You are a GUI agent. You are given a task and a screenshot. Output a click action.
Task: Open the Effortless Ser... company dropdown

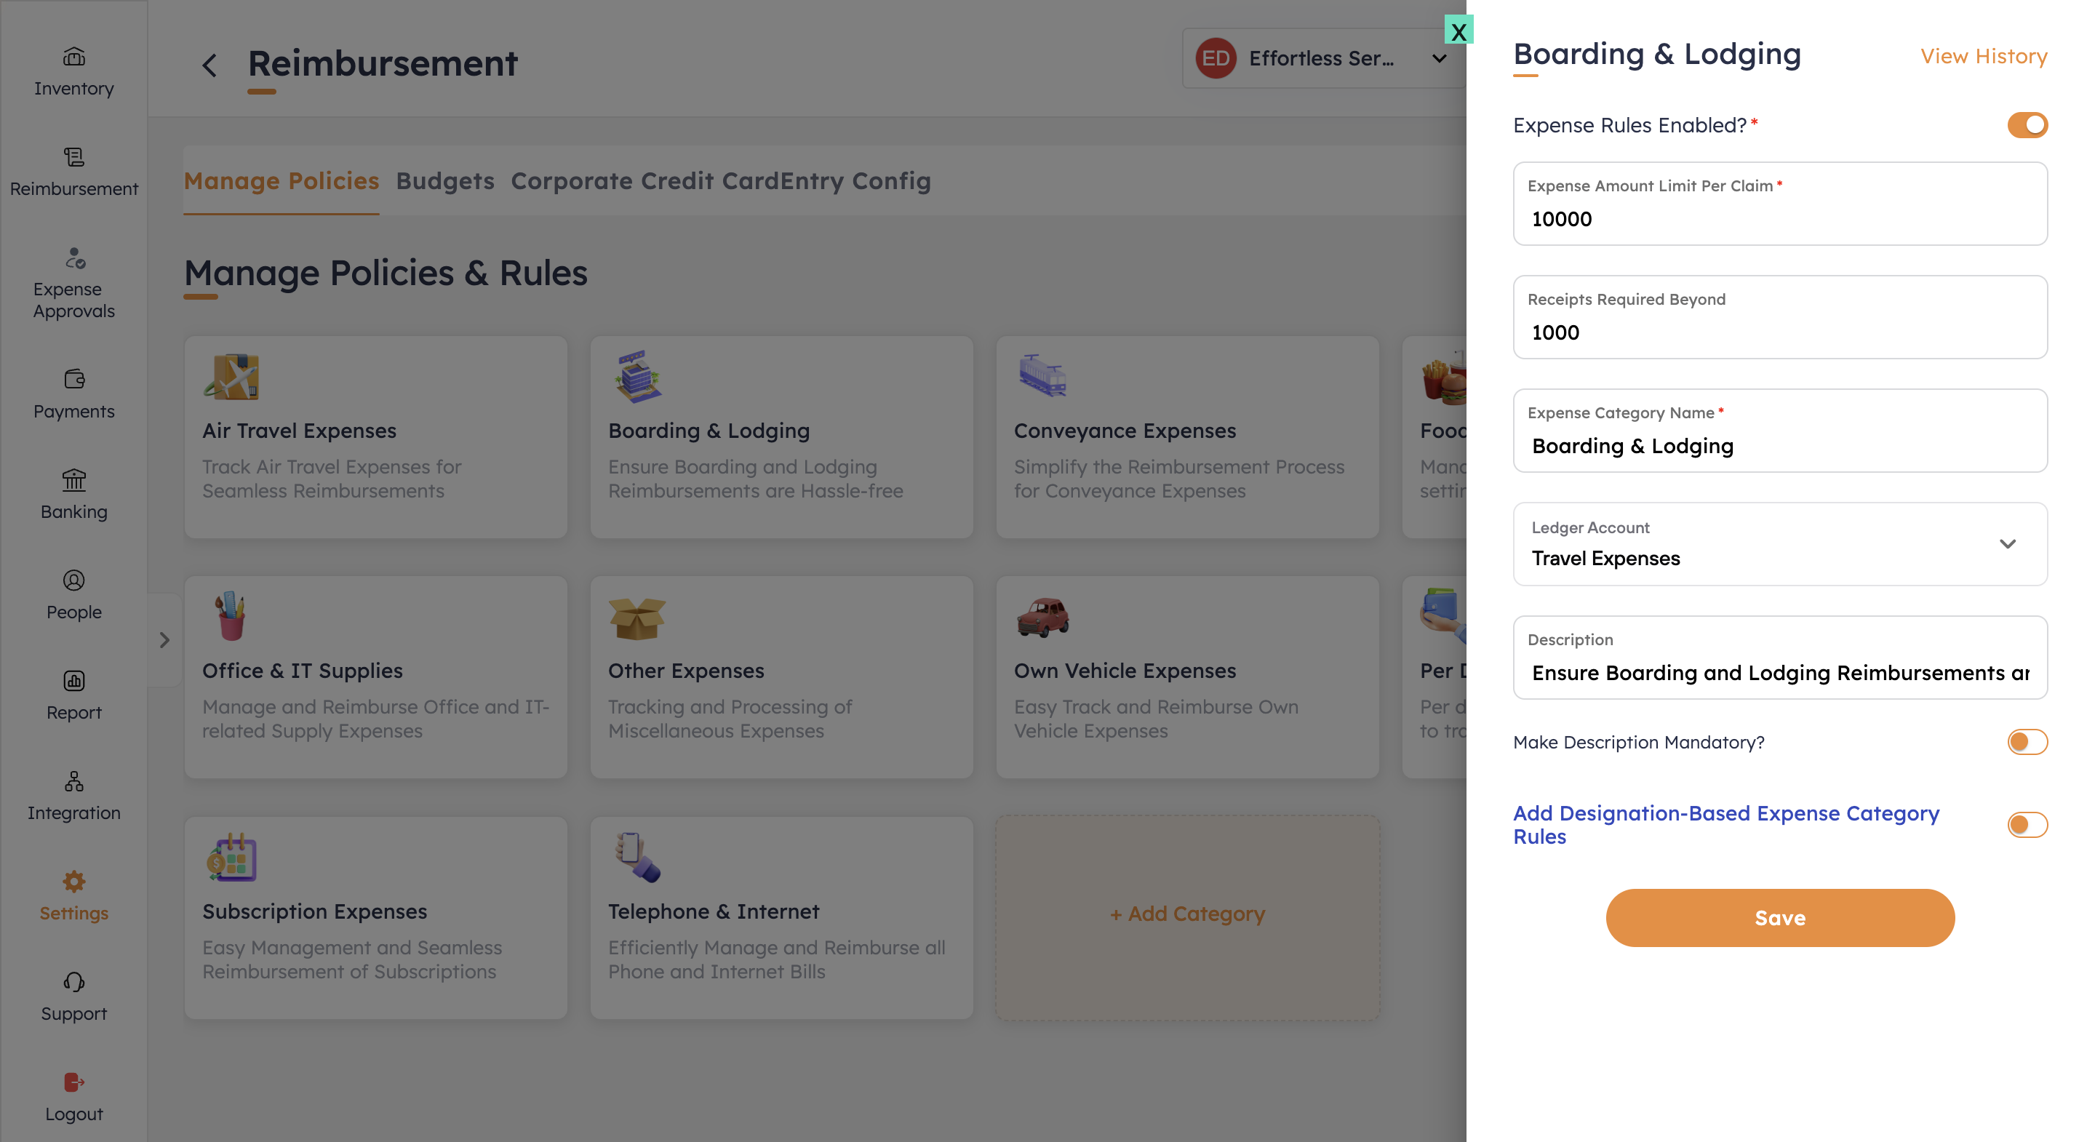1322,59
